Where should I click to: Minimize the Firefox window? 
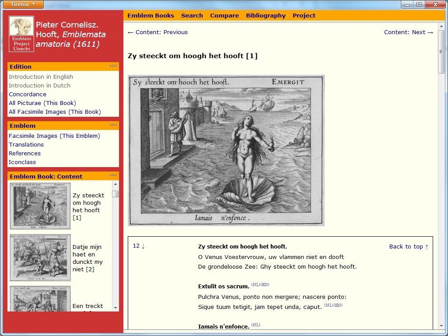pyautogui.click(x=407, y=4)
